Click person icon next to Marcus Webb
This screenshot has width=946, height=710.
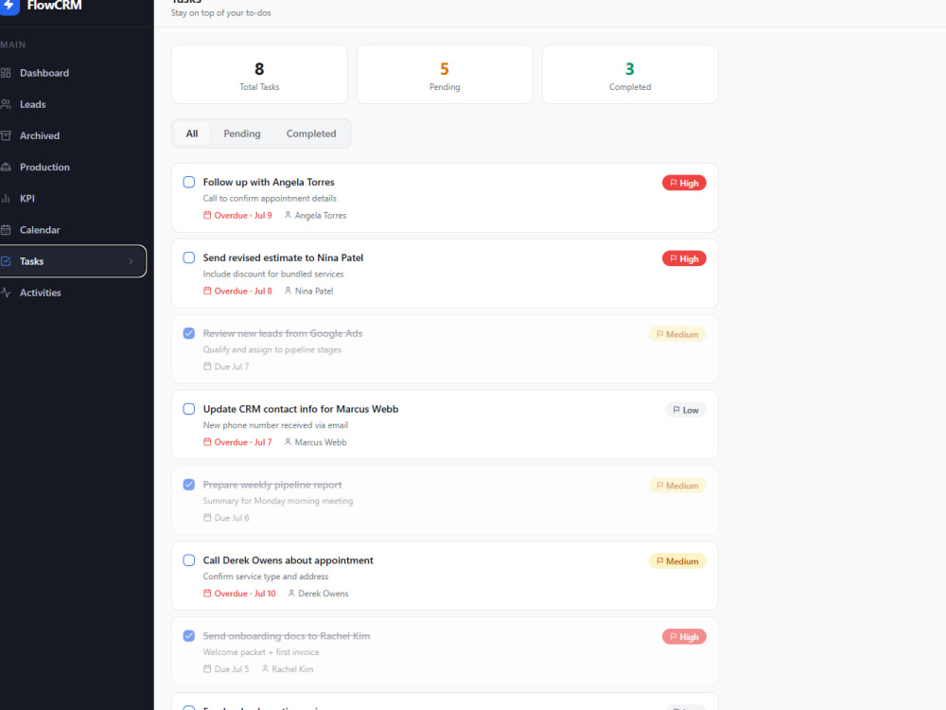tap(288, 442)
